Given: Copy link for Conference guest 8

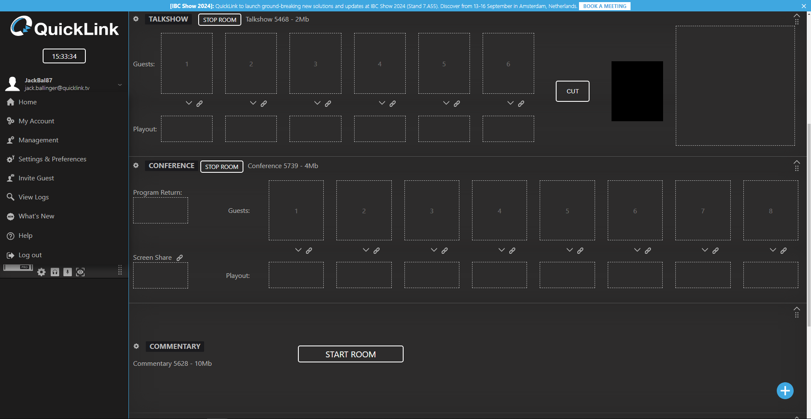Looking at the screenshot, I should click(784, 250).
